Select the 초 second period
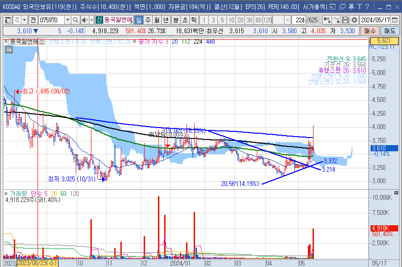This screenshot has width=402, height=267. [x=185, y=19]
